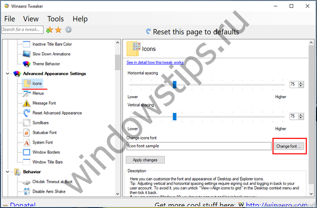317x208 pixels.
Task: Click the horizontal spacing value field
Action: (x=294, y=84)
